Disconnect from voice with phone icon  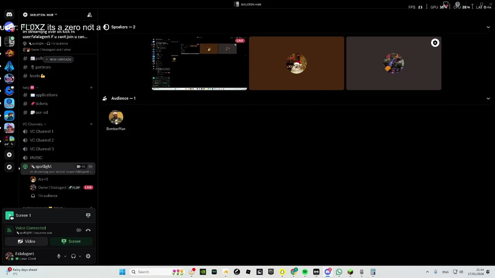(x=88, y=230)
